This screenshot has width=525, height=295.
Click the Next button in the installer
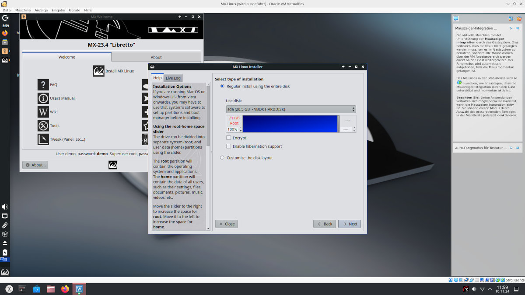coord(349,224)
